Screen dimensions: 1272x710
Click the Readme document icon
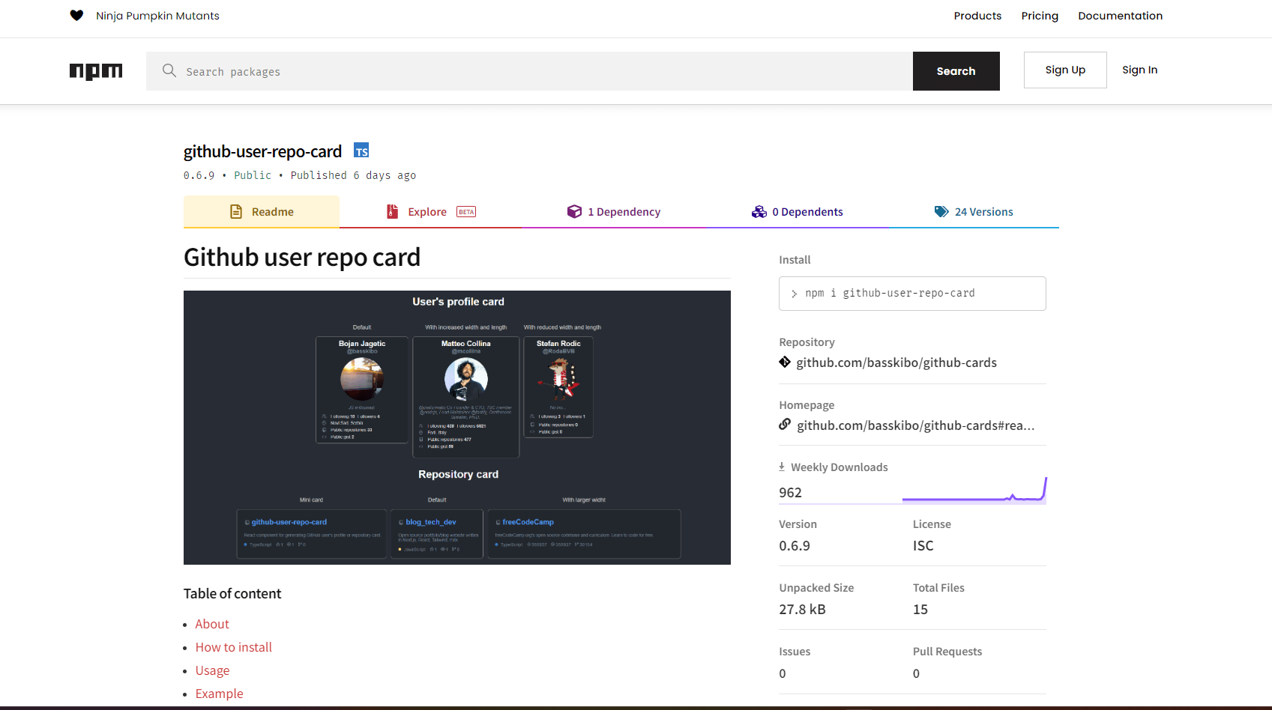[x=236, y=212]
